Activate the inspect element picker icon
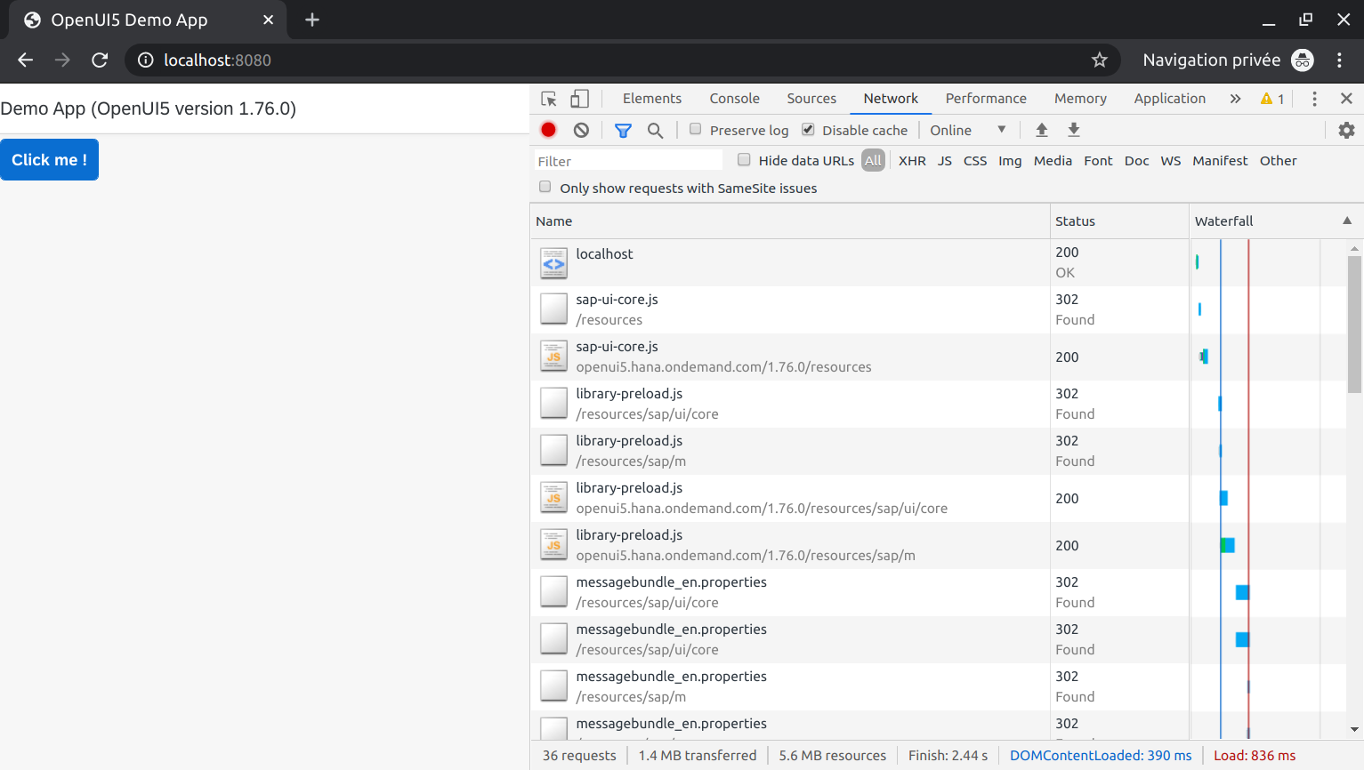This screenshot has width=1364, height=770. 549,99
